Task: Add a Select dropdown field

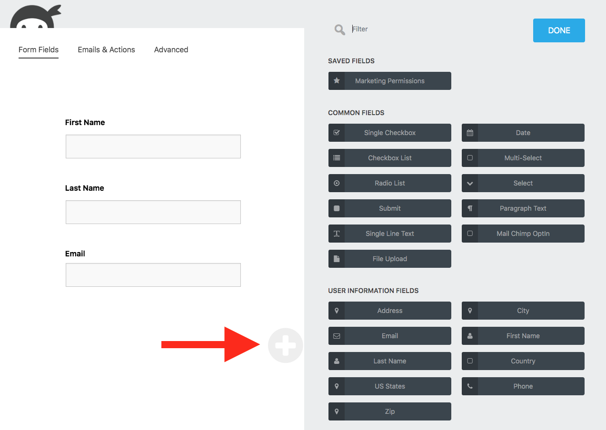Action: 523,183
